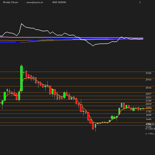This screenshot has width=155, height=155.
Task: Click the 1603 price level label
Action: (148, 115)
